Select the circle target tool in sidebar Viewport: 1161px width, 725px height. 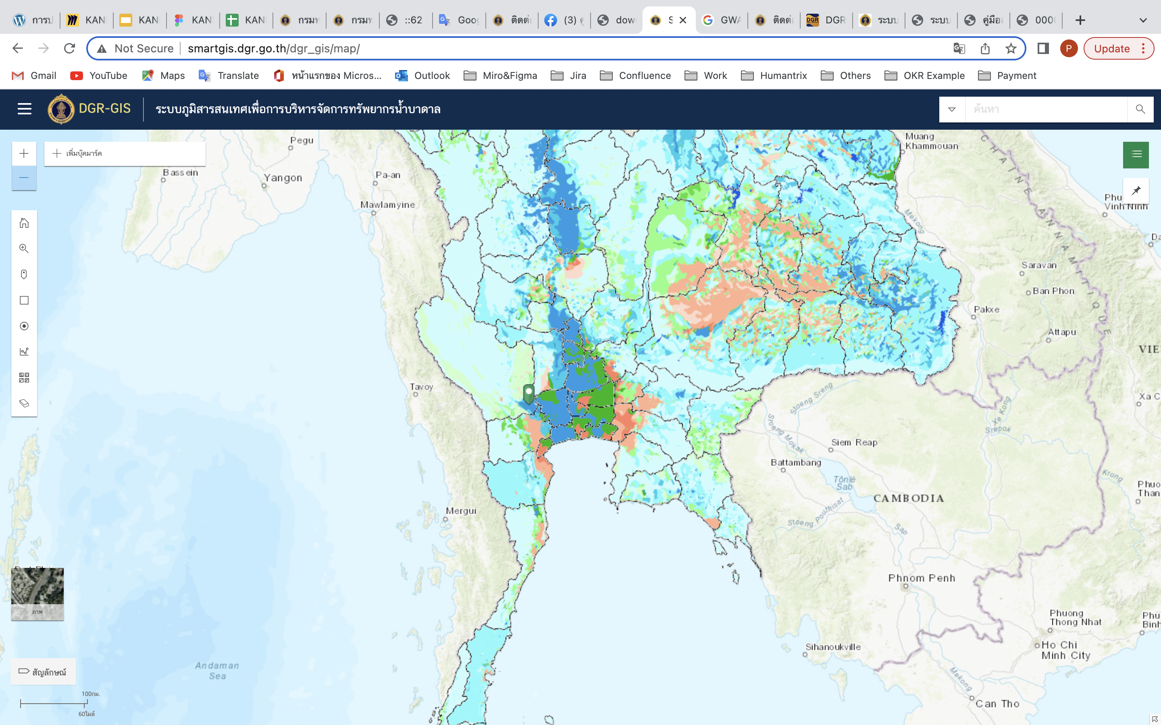pos(24,326)
